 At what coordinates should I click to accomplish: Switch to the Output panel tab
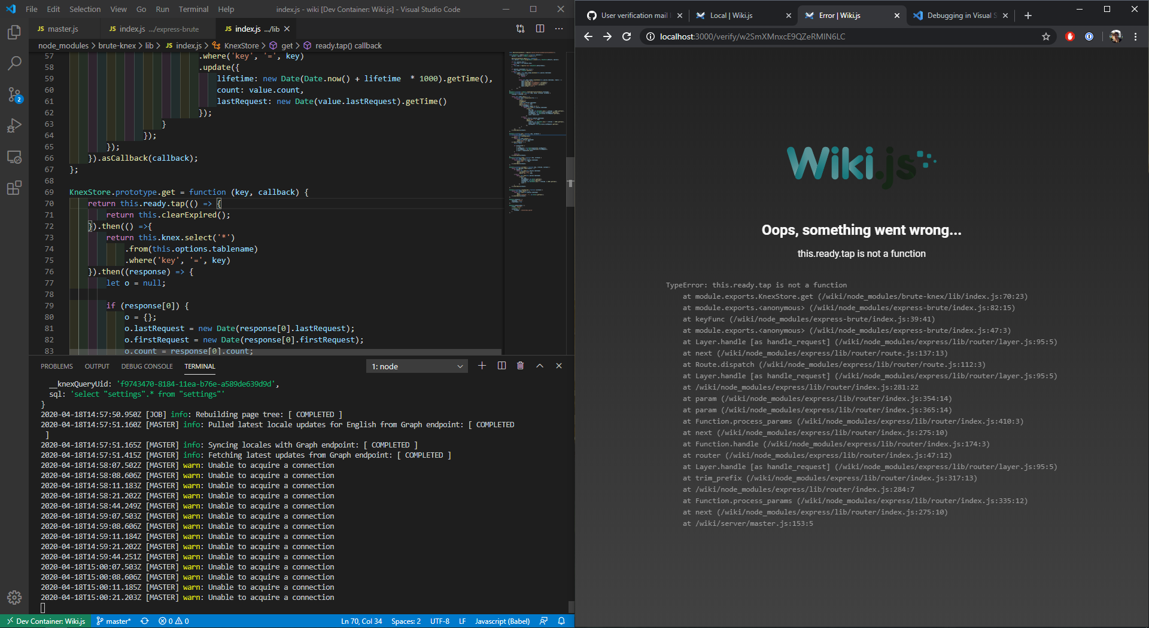(97, 366)
